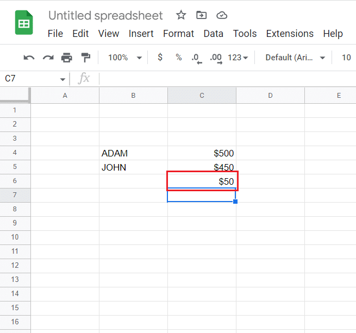Click the formula bar input area
Viewport: 356px width, 333px height.
(x=227, y=79)
